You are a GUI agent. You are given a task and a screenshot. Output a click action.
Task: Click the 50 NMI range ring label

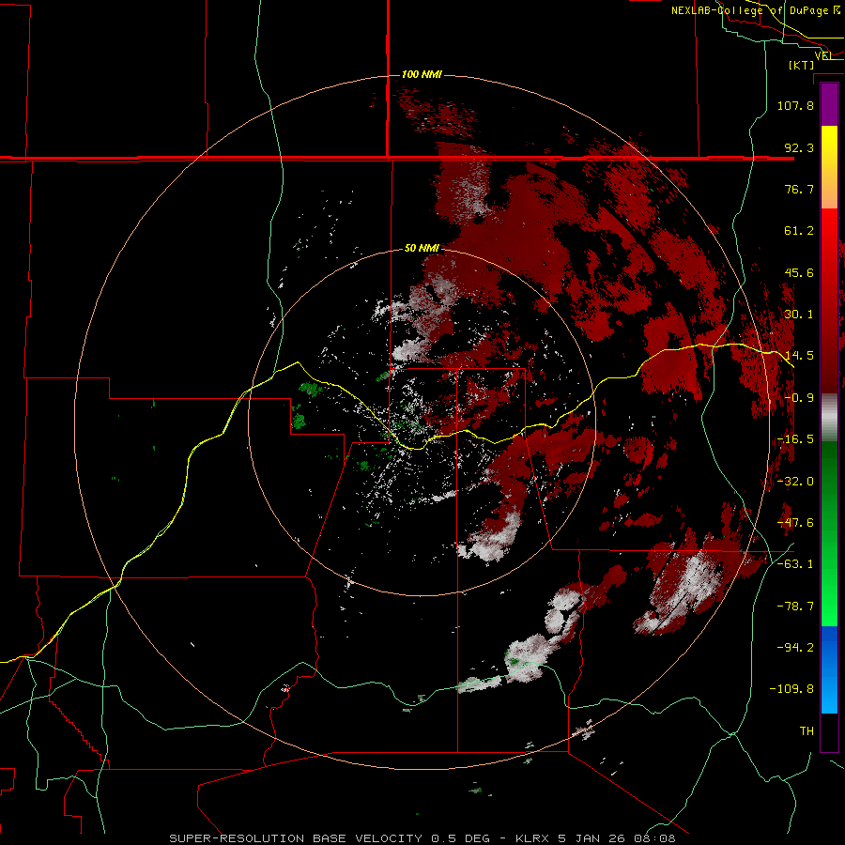[422, 248]
